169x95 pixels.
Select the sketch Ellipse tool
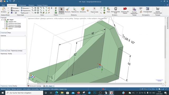35,13
